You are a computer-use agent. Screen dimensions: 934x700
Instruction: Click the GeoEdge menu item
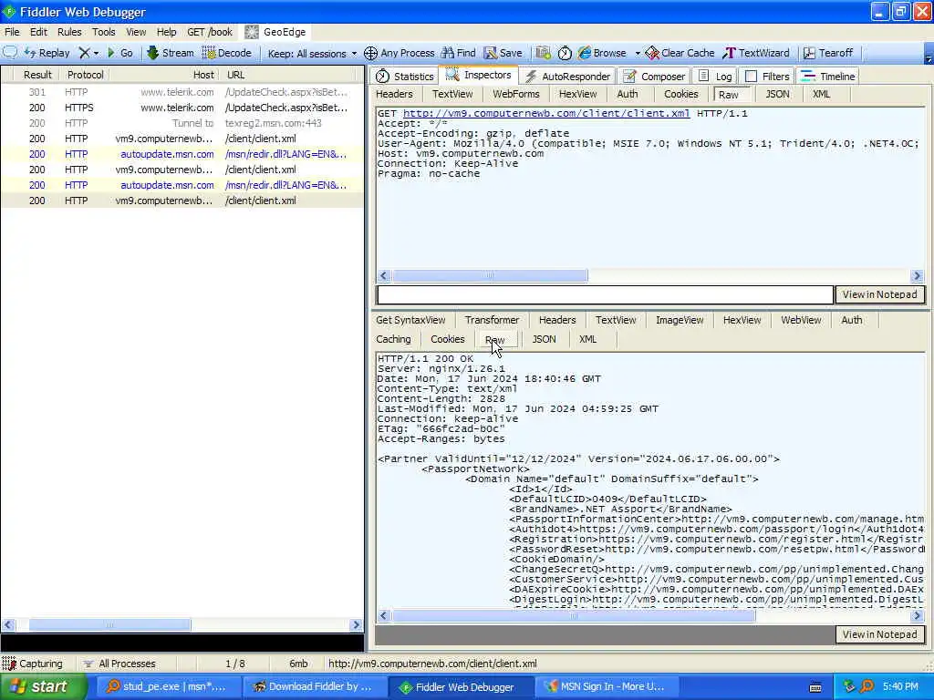[275, 32]
